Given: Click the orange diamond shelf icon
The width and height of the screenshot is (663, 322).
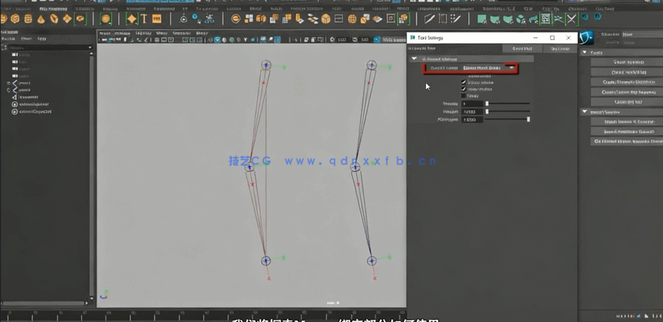Looking at the screenshot, I should point(131,19).
